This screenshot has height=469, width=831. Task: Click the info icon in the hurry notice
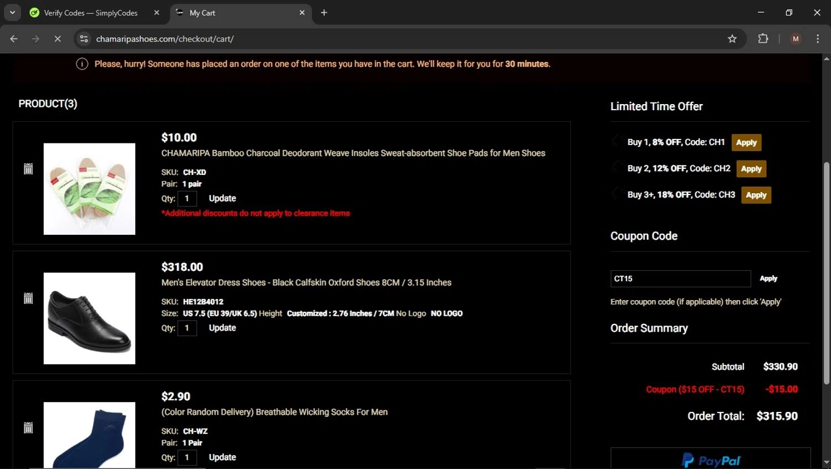pyautogui.click(x=82, y=64)
